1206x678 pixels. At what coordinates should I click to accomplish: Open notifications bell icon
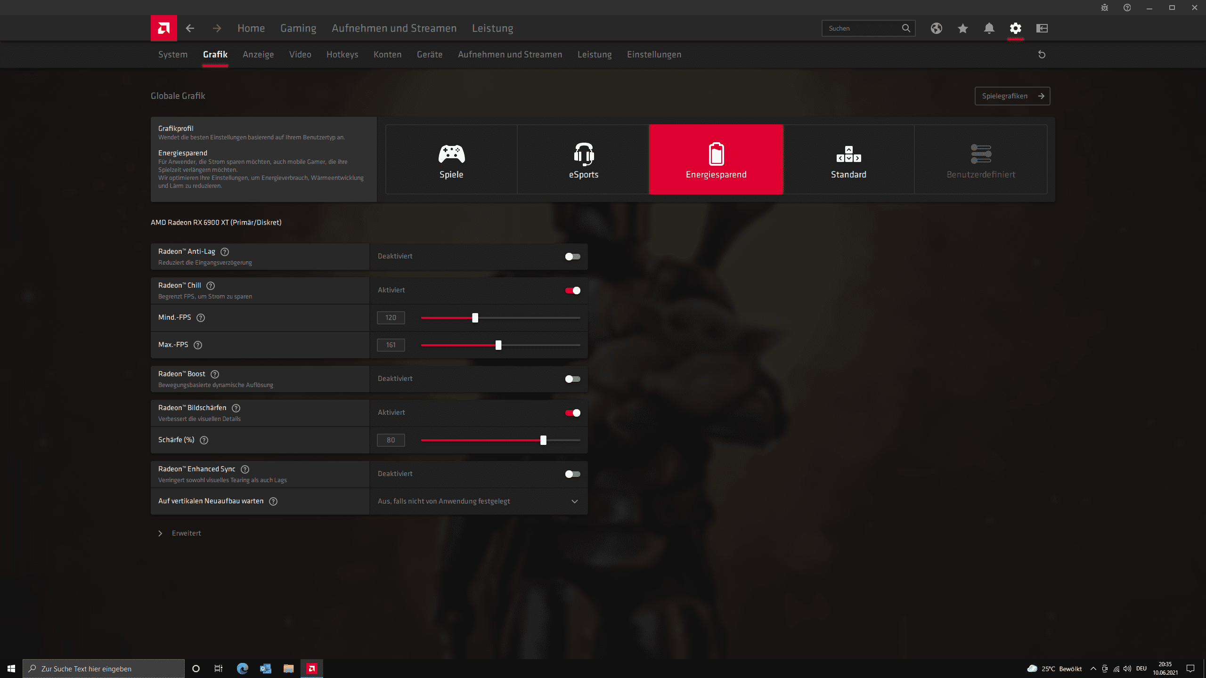pos(989,28)
